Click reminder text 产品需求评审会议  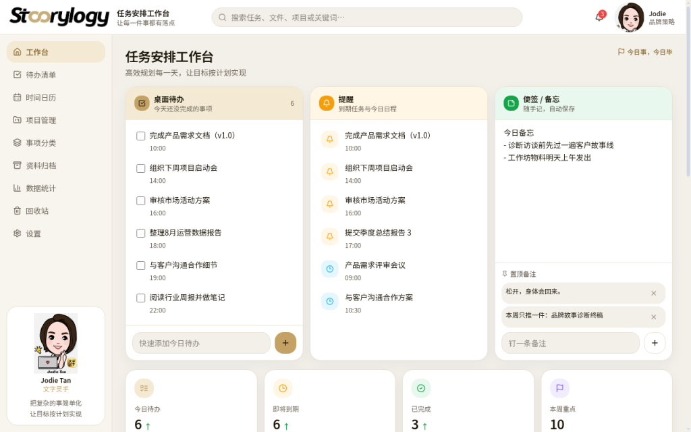click(375, 265)
